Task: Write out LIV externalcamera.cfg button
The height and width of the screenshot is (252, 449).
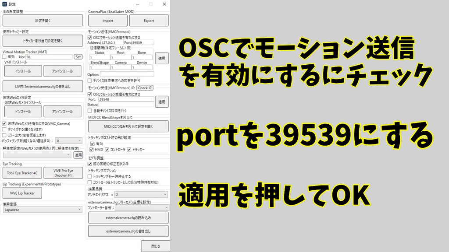Action: coord(43,86)
